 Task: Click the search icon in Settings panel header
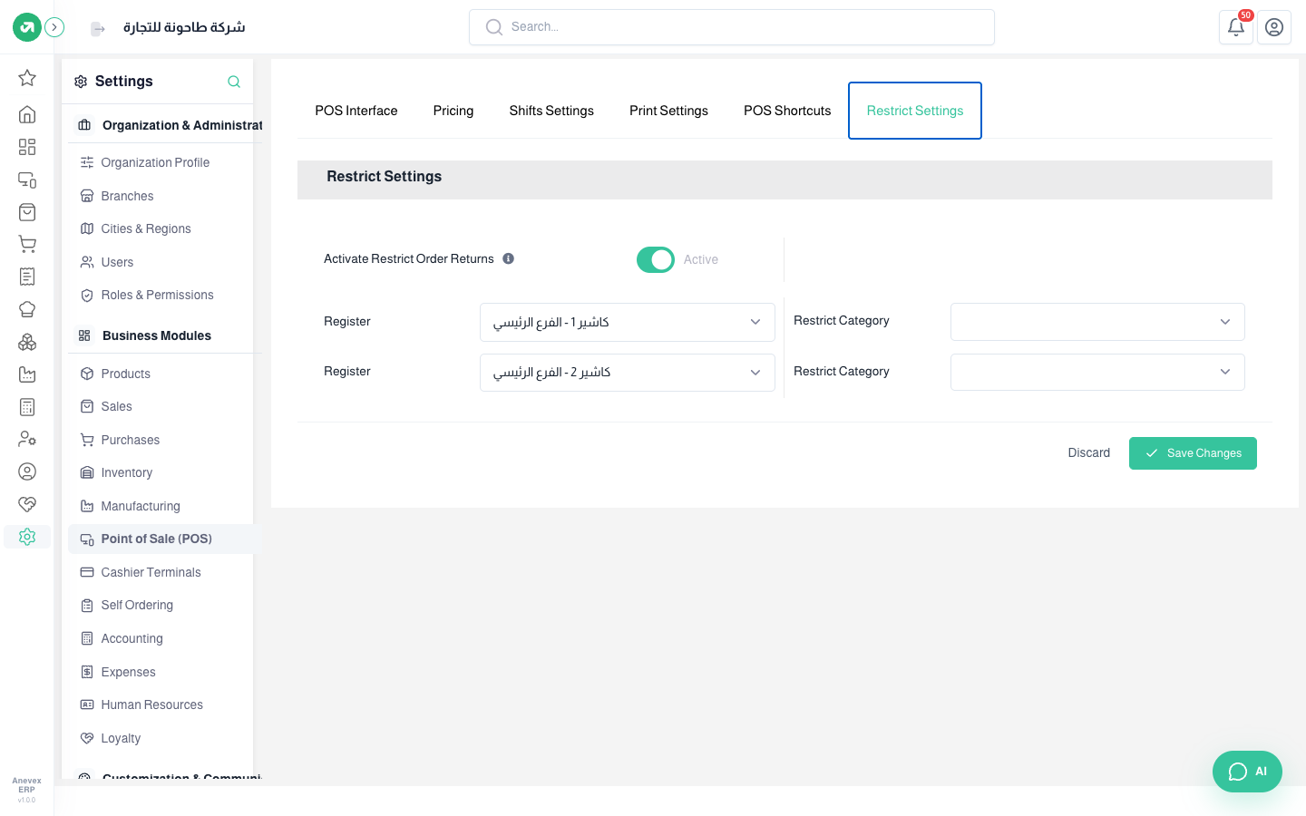point(234,82)
